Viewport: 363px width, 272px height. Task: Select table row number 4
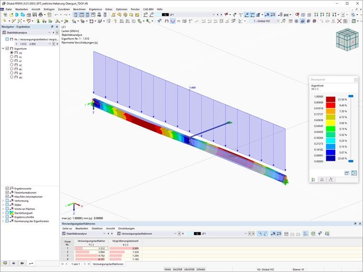pyautogui.click(x=68, y=259)
